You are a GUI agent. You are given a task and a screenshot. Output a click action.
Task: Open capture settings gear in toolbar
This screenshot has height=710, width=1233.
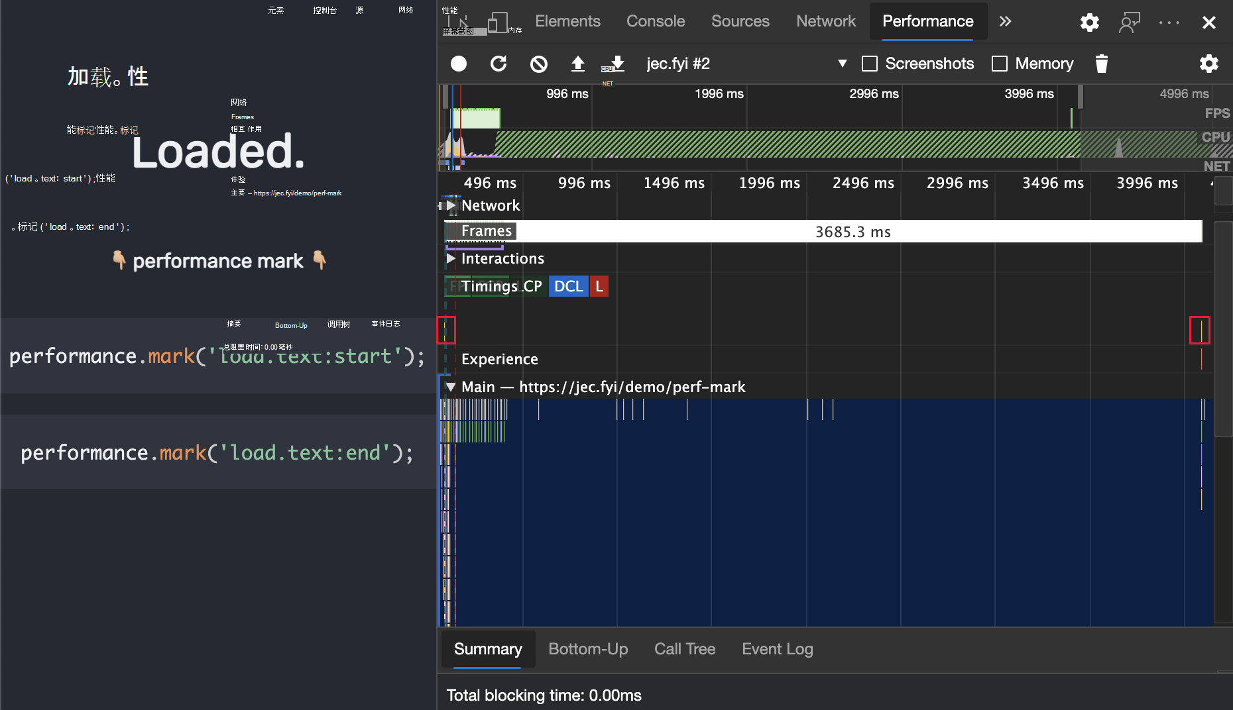pyautogui.click(x=1208, y=64)
